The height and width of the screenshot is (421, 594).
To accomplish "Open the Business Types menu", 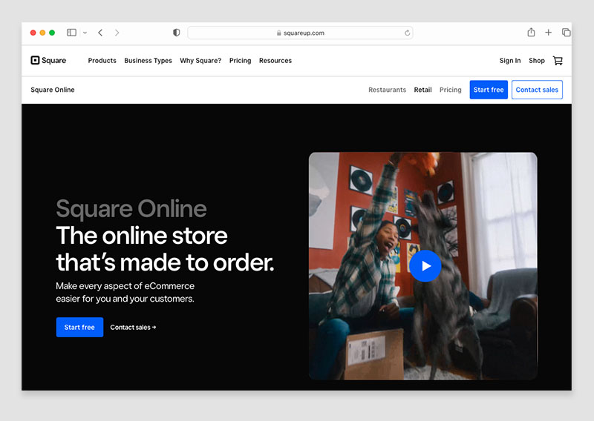I will point(148,61).
